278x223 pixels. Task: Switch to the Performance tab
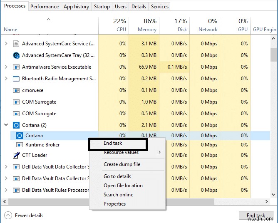coord(45,7)
